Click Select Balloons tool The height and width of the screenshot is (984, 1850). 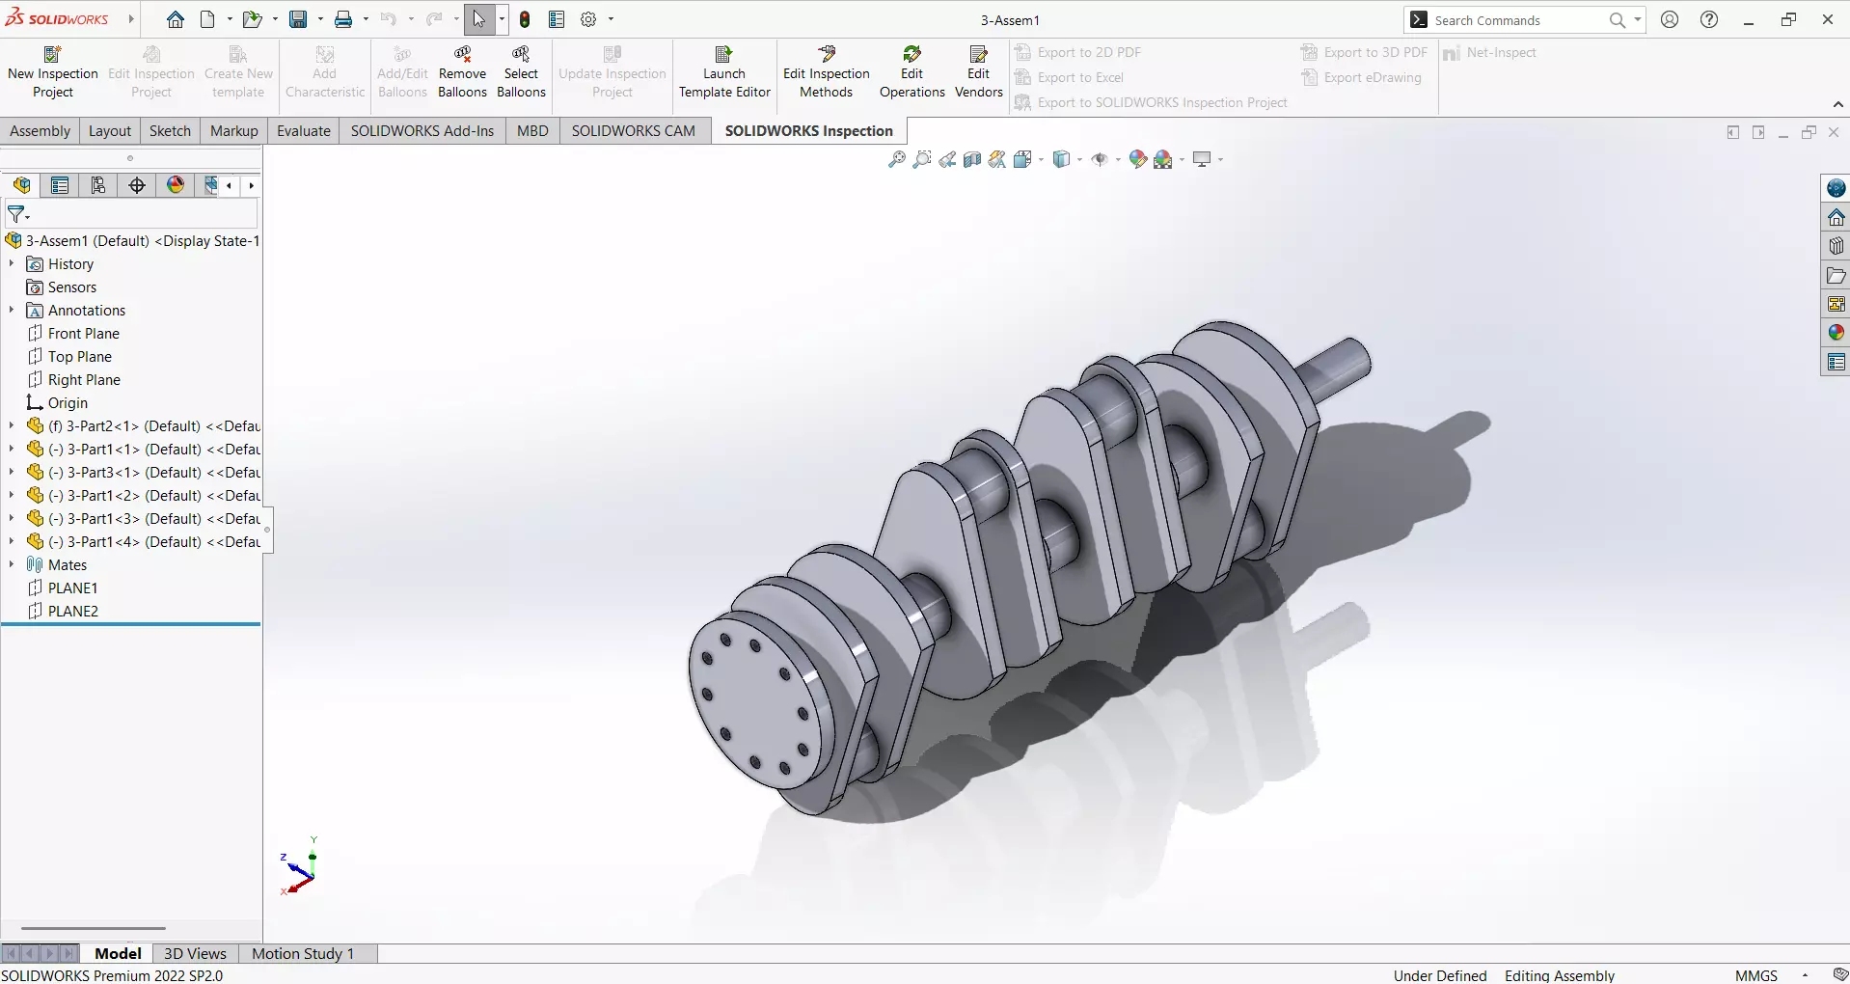click(521, 72)
